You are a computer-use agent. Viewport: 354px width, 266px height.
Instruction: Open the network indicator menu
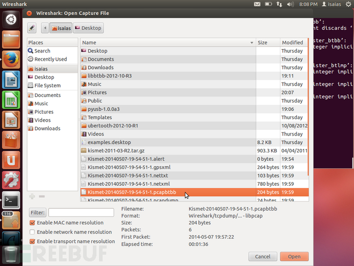click(x=279, y=4)
